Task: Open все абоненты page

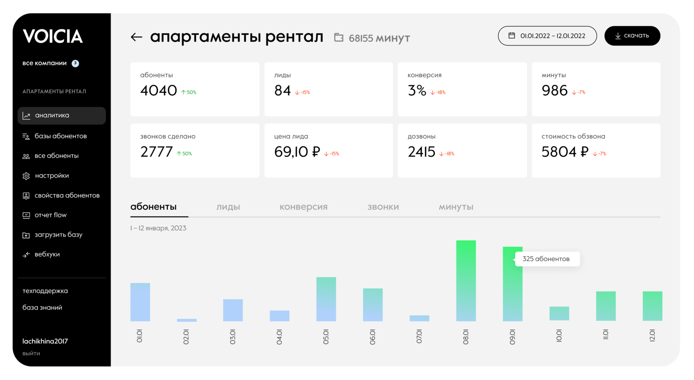Action: (57, 156)
